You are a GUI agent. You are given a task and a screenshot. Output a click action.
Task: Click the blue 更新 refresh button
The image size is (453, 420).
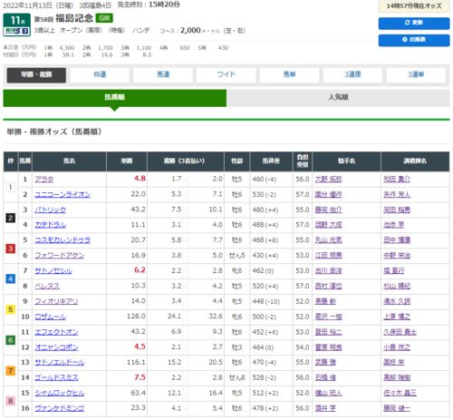click(x=414, y=23)
